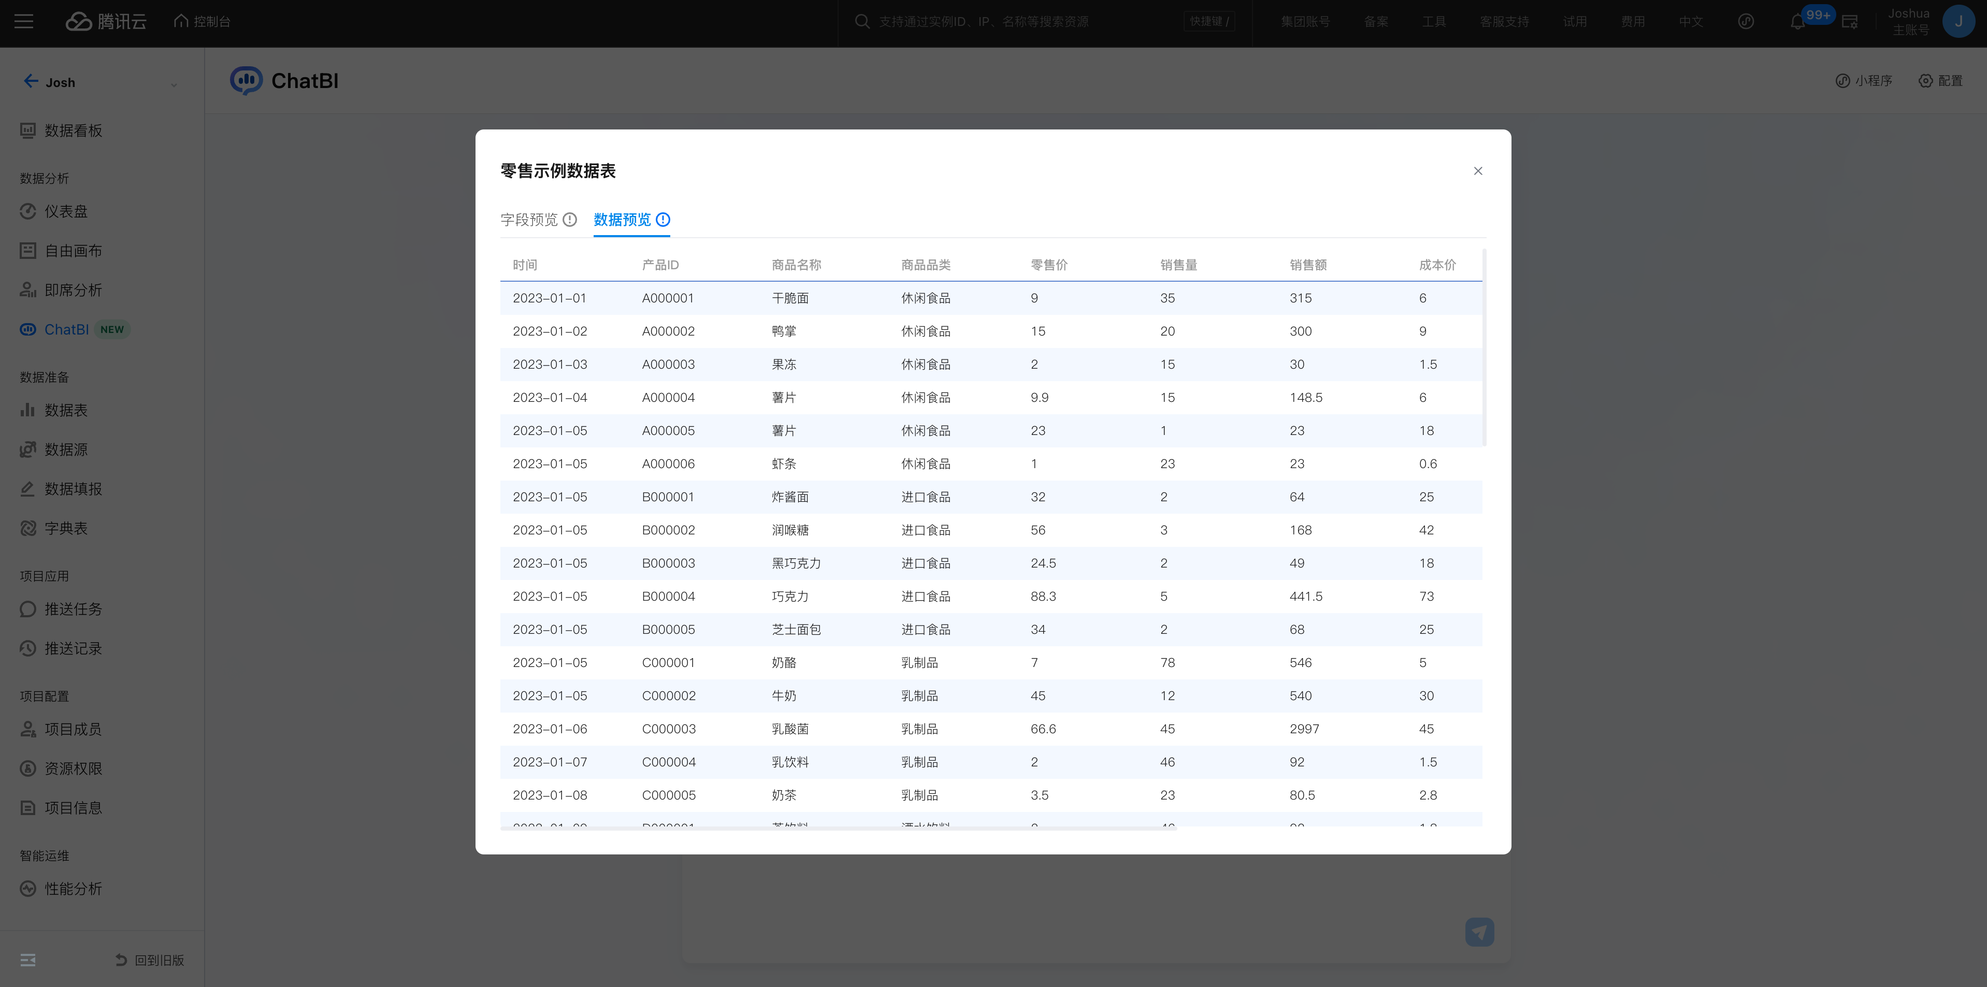Open 仪表盘 from sidebar
1987x987 pixels.
(66, 211)
